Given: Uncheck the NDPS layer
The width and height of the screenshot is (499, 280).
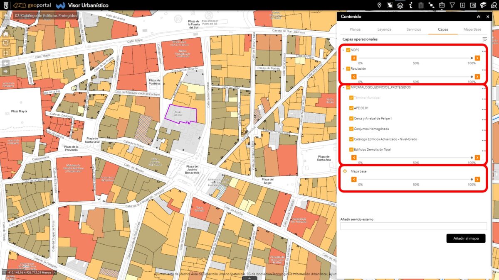Looking at the screenshot, I should coord(348,49).
